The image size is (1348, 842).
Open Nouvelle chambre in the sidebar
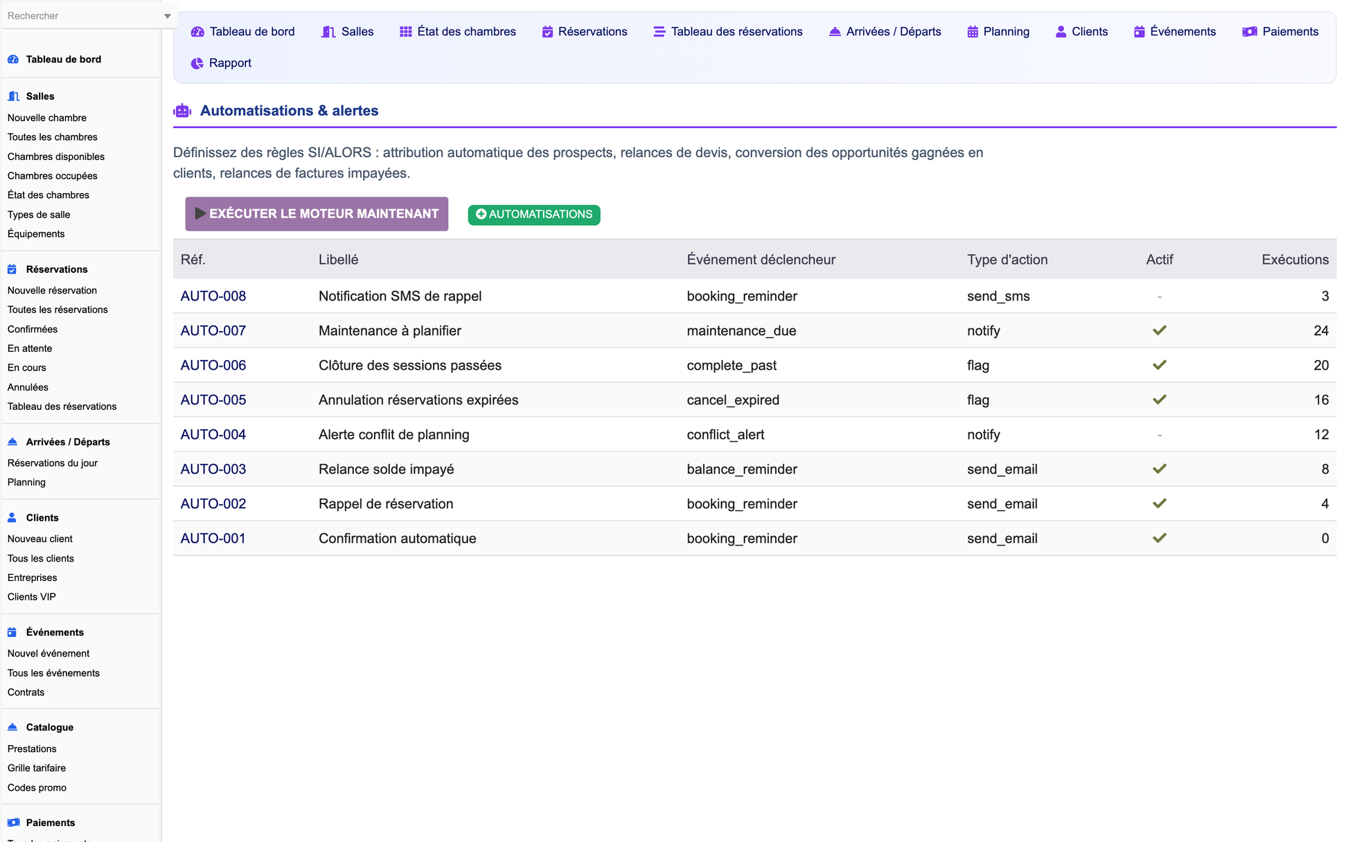[47, 118]
